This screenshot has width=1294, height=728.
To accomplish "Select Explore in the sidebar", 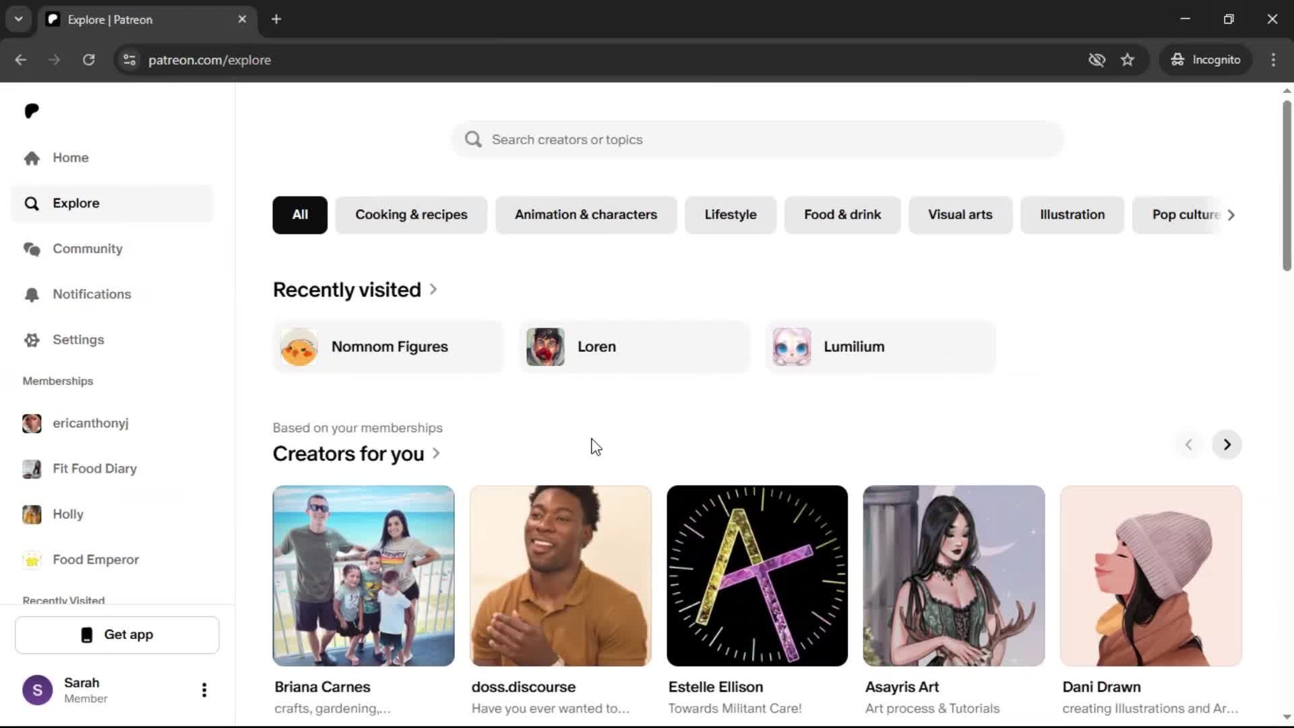I will (x=113, y=204).
